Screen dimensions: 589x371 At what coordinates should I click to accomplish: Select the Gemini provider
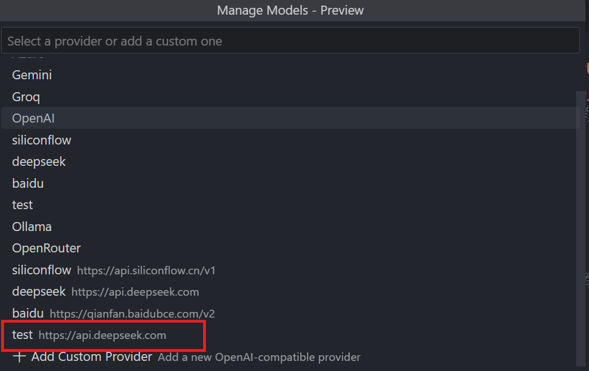(x=32, y=75)
